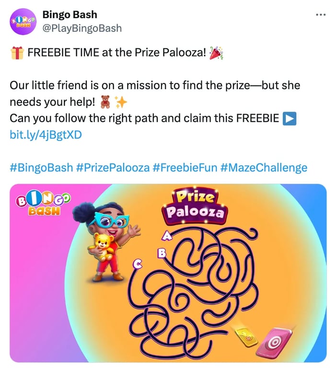Click the pink target prize card
This screenshot has width=336, height=368.
(274, 344)
